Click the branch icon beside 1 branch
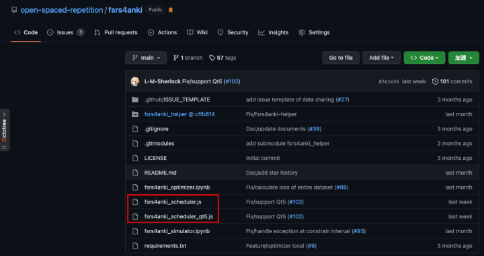The height and width of the screenshot is (256, 484). [176, 58]
